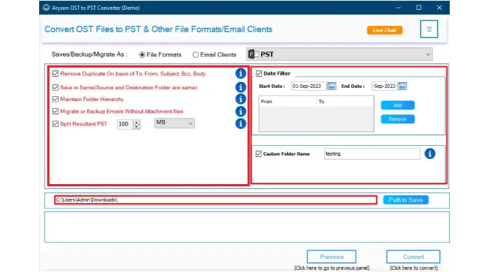Viewport: 489px width, 272px height.
Task: Open info for Split Resultant PST
Action: point(240,123)
